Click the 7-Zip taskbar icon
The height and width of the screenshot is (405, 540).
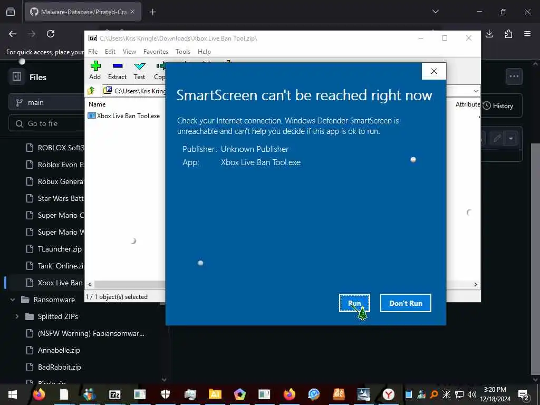114,394
